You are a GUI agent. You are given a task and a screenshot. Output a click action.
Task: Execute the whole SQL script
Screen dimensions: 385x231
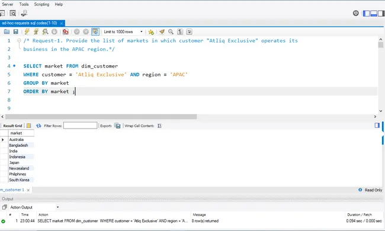tap(27, 31)
